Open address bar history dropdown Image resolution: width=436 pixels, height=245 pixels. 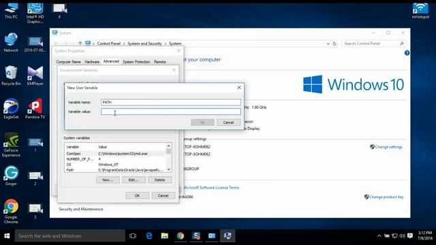328,44
